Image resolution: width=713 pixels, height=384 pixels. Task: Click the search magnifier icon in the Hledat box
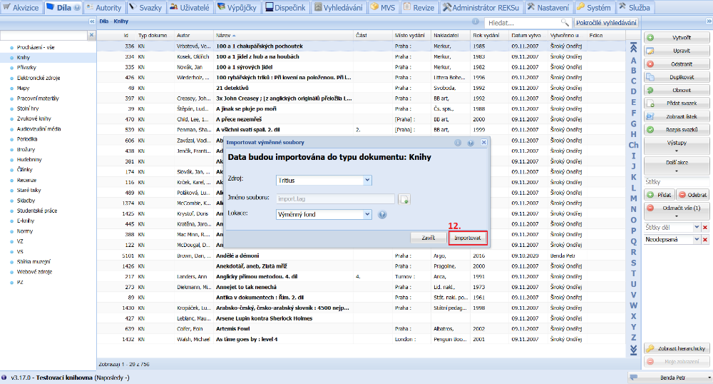click(565, 23)
